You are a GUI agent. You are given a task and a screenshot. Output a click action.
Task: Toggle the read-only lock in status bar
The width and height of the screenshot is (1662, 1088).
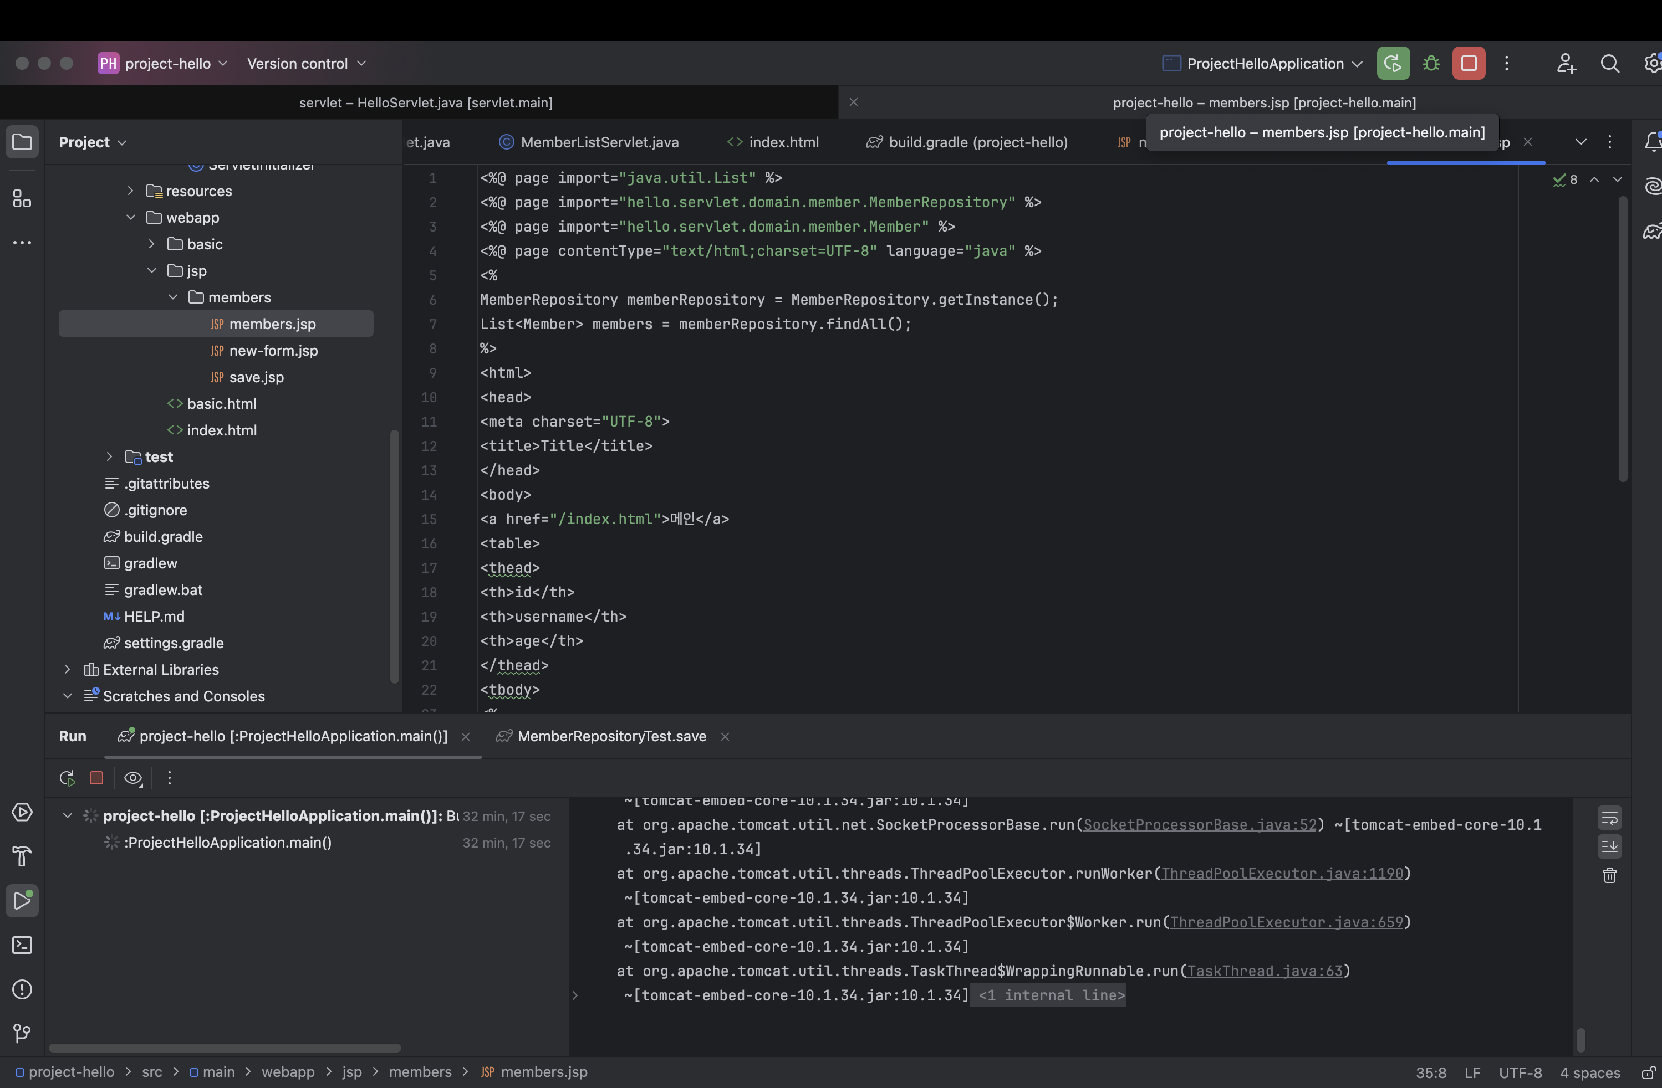tap(1648, 1072)
